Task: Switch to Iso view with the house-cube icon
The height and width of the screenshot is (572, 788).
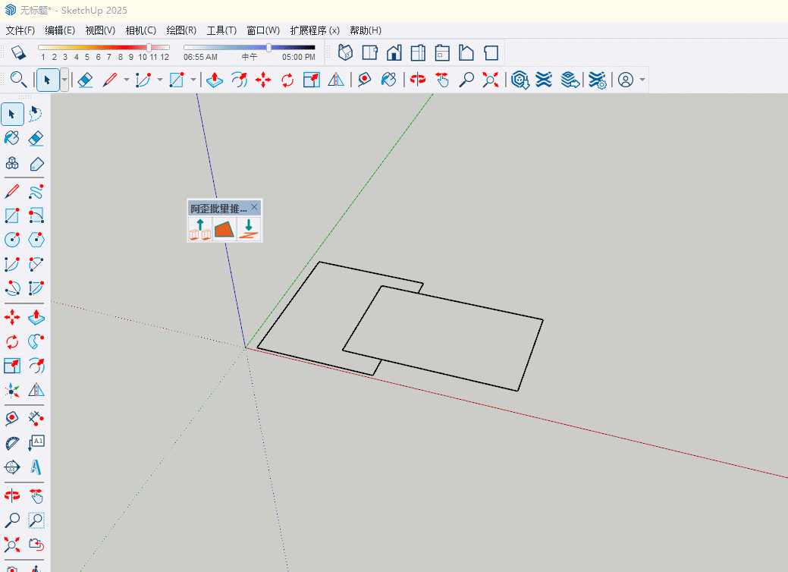Action: tap(346, 52)
